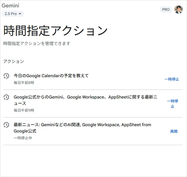The width and height of the screenshot is (187, 177).
Task: Open Google公式からのGemini news action title
Action: click(86, 100)
